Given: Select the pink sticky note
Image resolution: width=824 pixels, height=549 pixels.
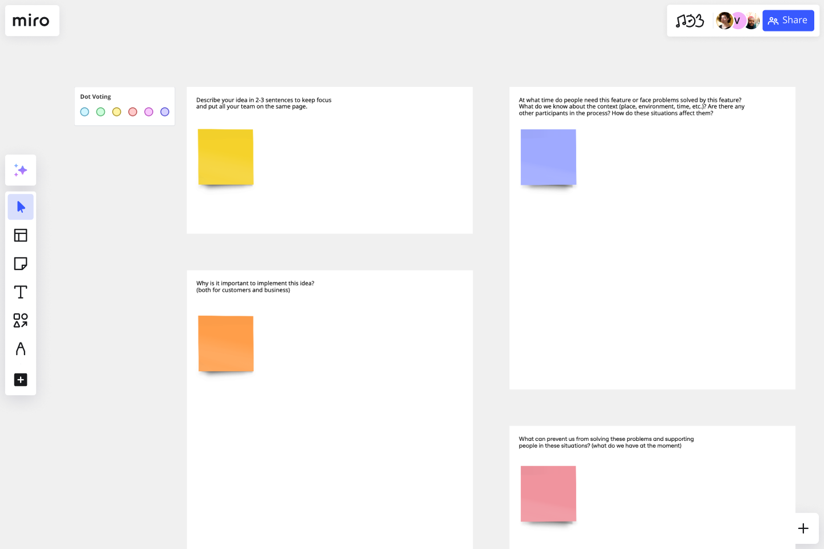Looking at the screenshot, I should coord(548,493).
